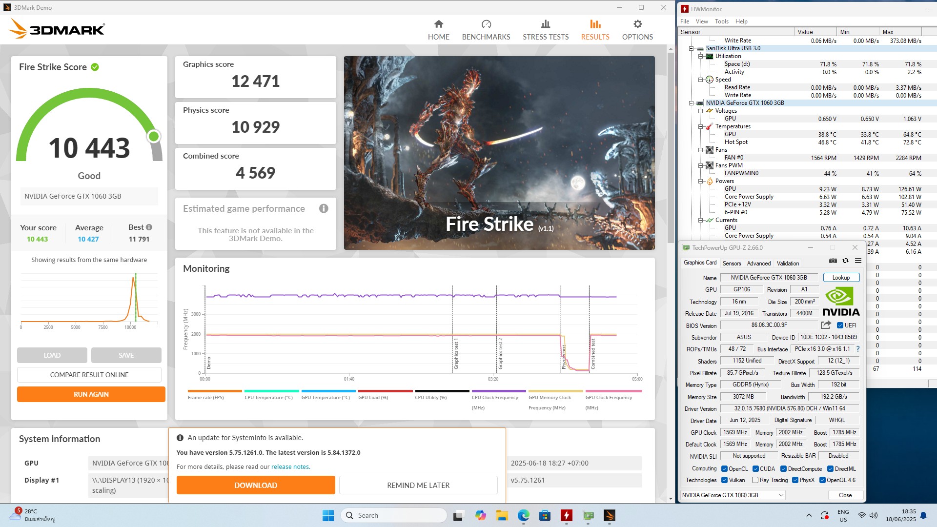Click DOWNLOAD SystemInfo update button
This screenshot has height=527, width=937.
[x=256, y=485]
